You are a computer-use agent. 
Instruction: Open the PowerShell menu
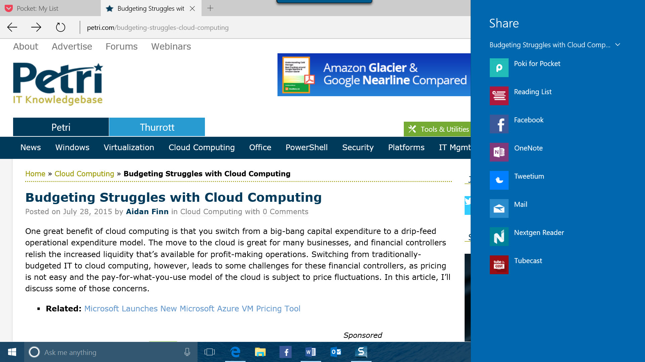click(307, 147)
